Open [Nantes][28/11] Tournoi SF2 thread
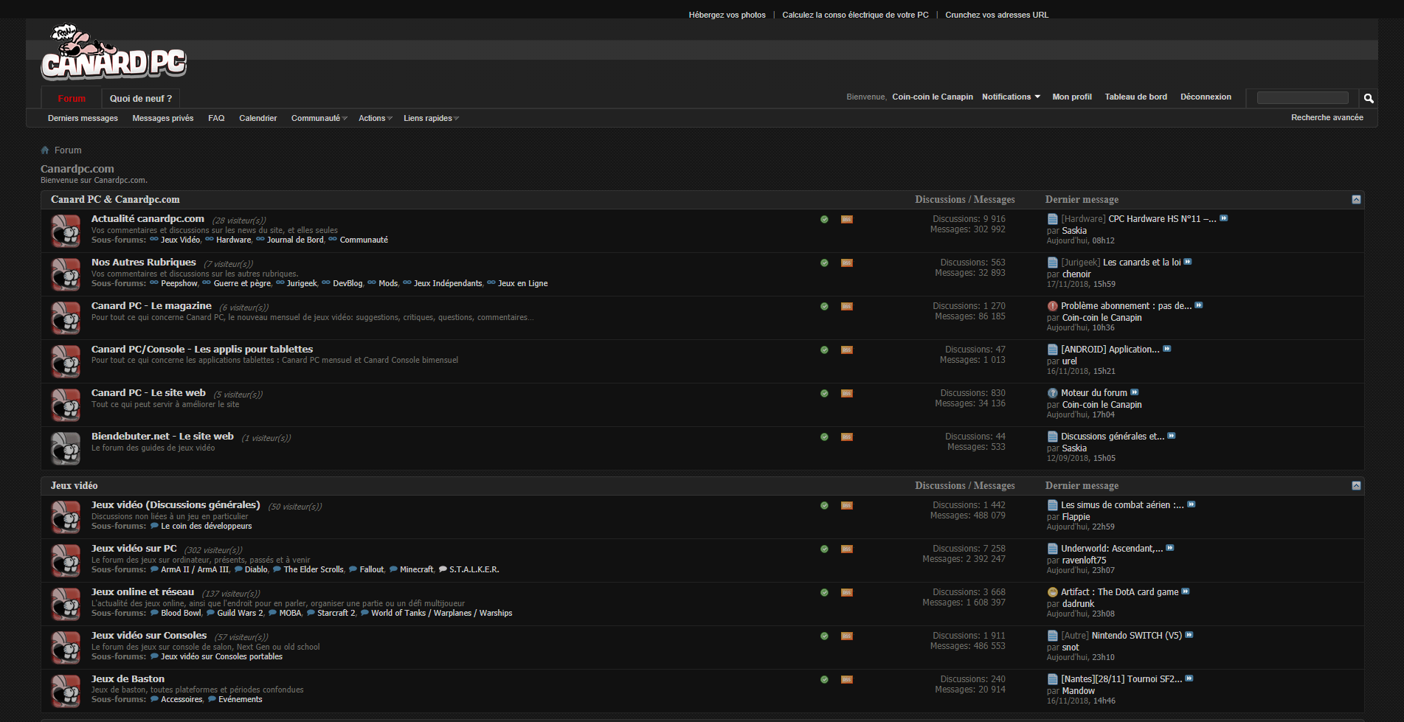This screenshot has height=722, width=1404. pos(1121,679)
